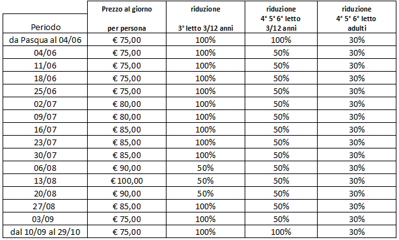Click the € 85,00 price for 30/07
399x240 pixels.
click(127, 155)
